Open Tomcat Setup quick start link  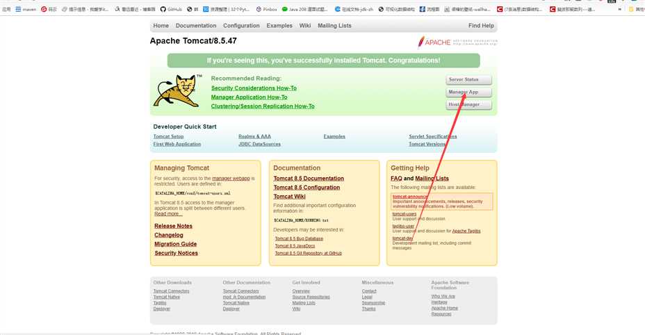[168, 136]
